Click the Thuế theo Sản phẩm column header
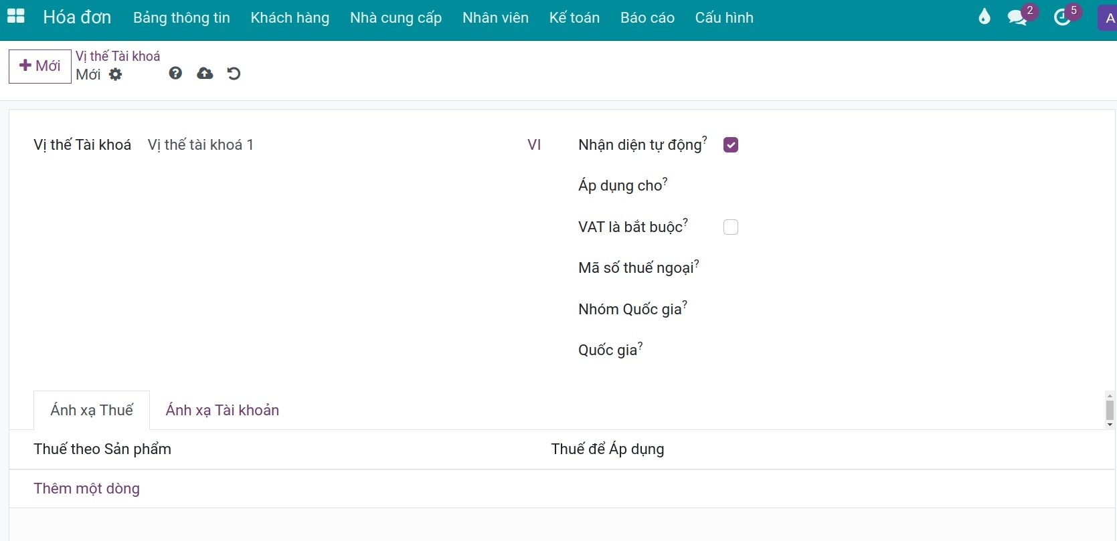 tap(102, 449)
